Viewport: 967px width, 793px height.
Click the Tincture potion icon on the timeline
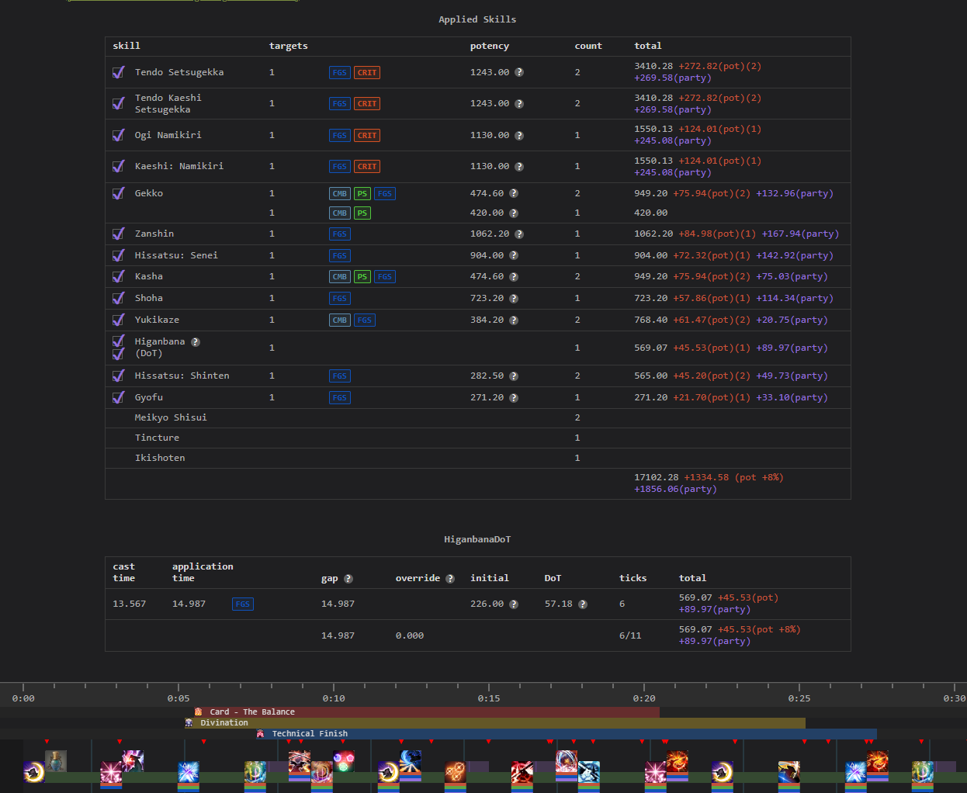pyautogui.click(x=56, y=761)
